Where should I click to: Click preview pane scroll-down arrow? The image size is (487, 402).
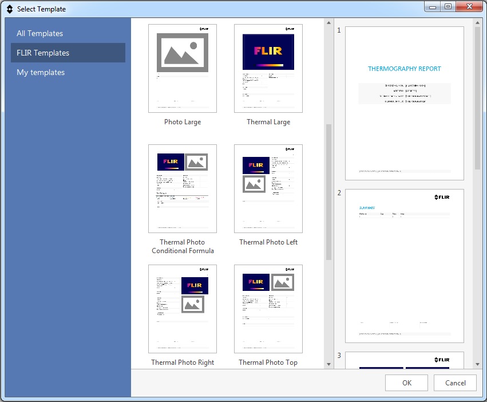point(477,364)
